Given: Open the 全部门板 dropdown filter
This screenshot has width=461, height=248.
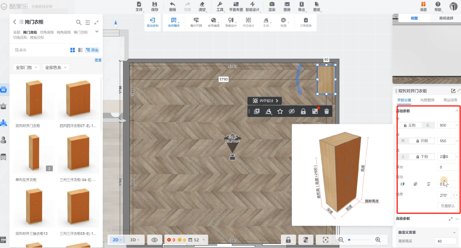Looking at the screenshot, I should coord(26,67).
